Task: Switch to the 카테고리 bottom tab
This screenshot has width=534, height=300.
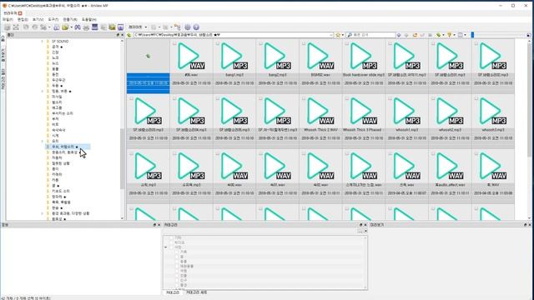Action: click(173, 292)
